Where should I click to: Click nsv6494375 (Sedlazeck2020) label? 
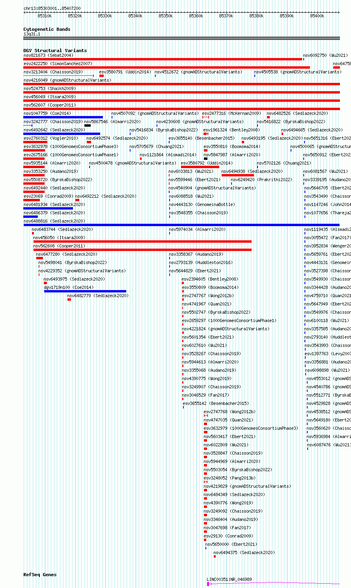tap(244, 552)
